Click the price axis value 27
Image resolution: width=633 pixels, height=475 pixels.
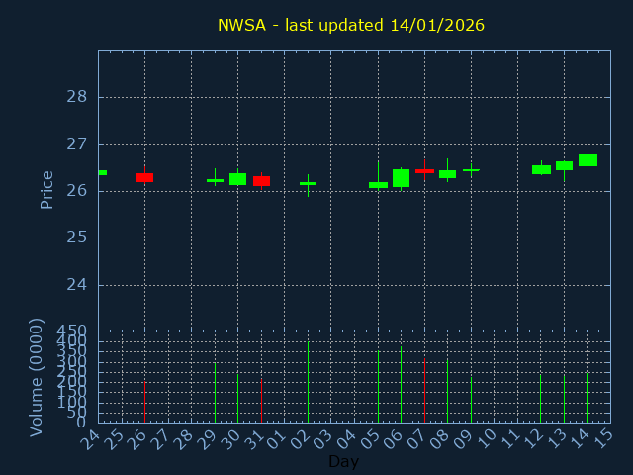(x=77, y=144)
